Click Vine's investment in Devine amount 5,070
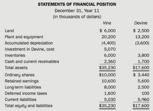The height and width of the screenshot is (111, 153). coord(110,49)
